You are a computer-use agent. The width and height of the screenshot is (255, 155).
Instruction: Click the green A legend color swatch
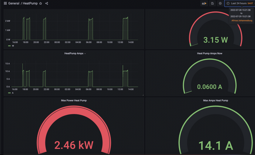click(x=9, y=93)
